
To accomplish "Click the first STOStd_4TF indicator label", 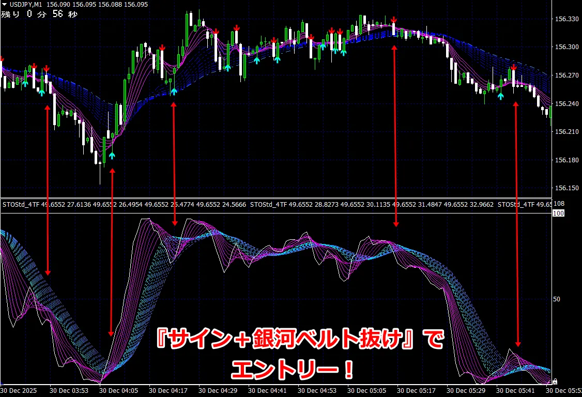I will 21,205.
